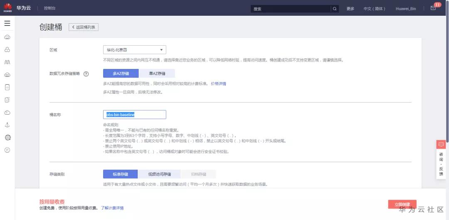Select 低频访问存储 storage class
This screenshot has height=220, width=449.
pyautogui.click(x=160, y=174)
